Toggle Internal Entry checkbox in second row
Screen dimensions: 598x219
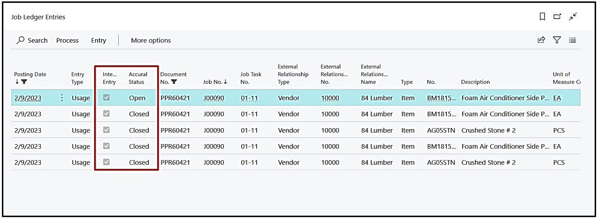click(x=106, y=114)
